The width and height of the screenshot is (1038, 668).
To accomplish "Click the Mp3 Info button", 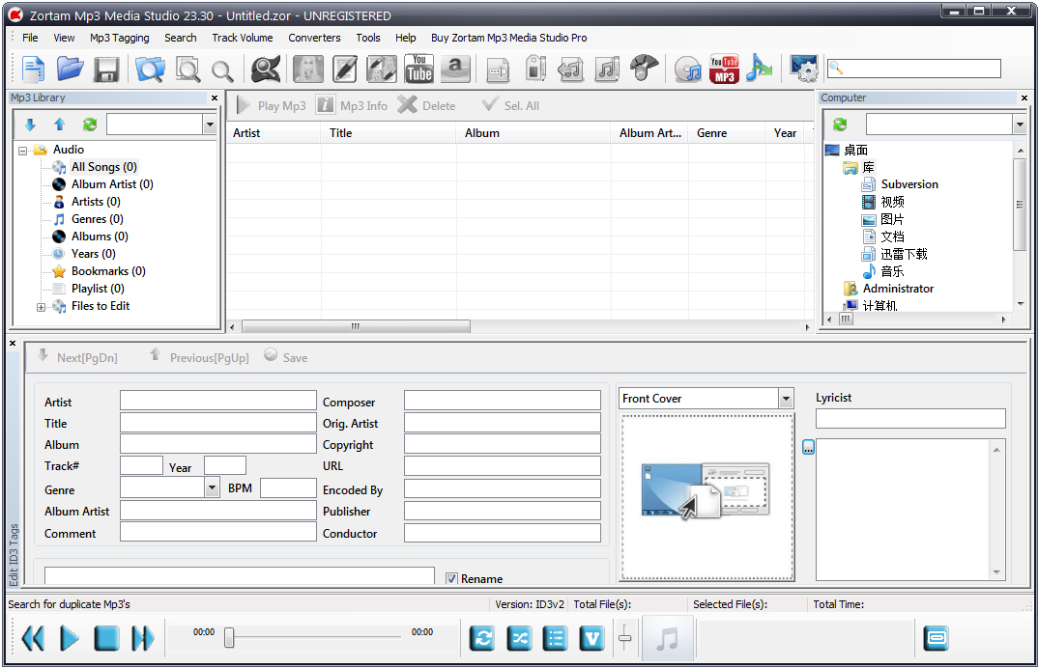I will click(352, 106).
